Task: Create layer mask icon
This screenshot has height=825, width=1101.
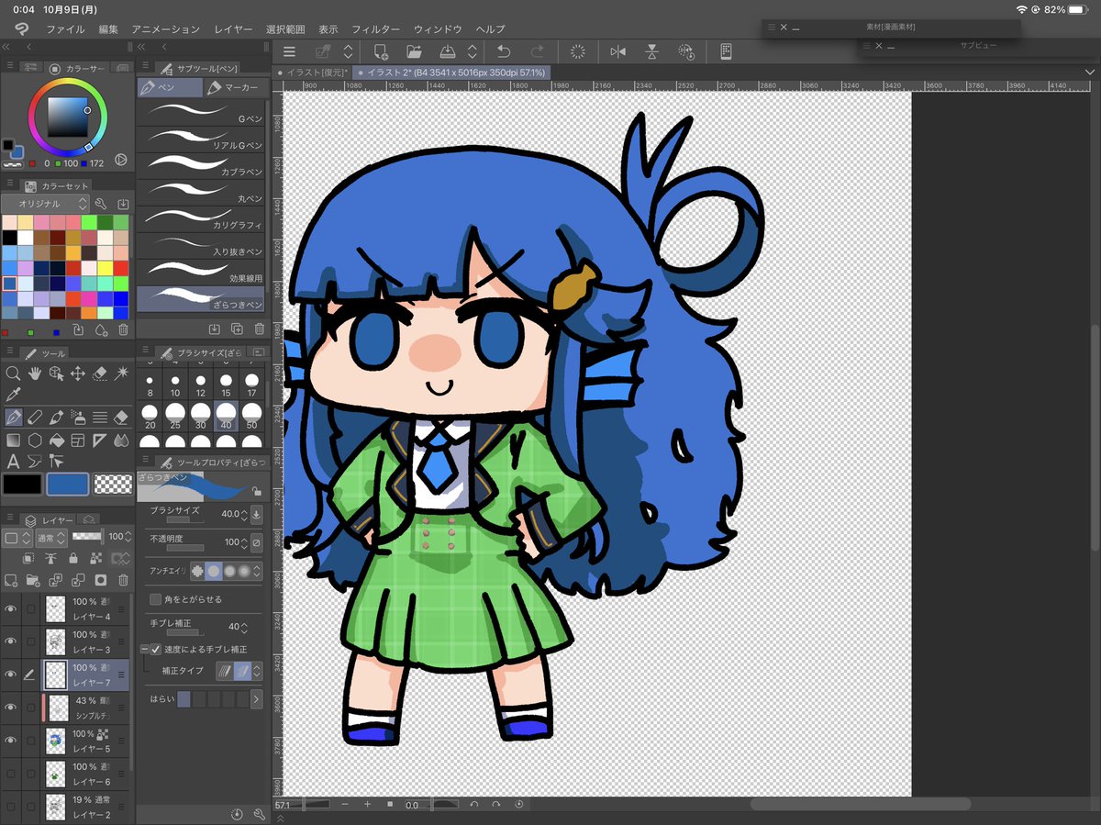Action: (x=101, y=580)
